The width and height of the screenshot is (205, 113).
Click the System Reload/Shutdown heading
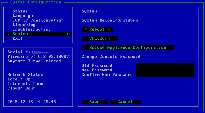[x=110, y=20]
